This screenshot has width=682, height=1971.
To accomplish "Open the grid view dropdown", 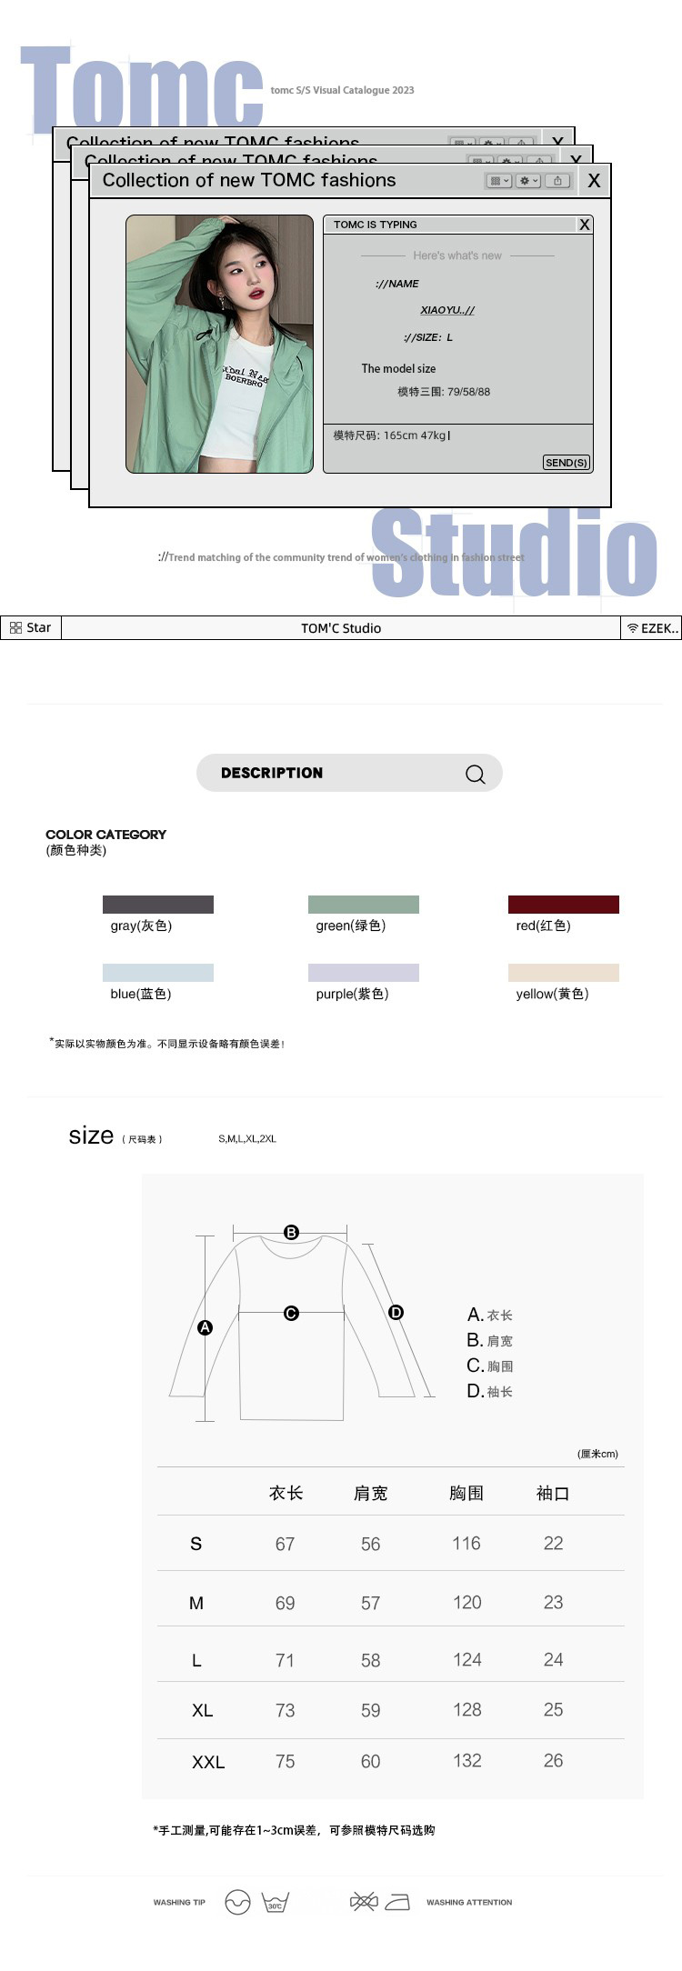I will 499,181.
